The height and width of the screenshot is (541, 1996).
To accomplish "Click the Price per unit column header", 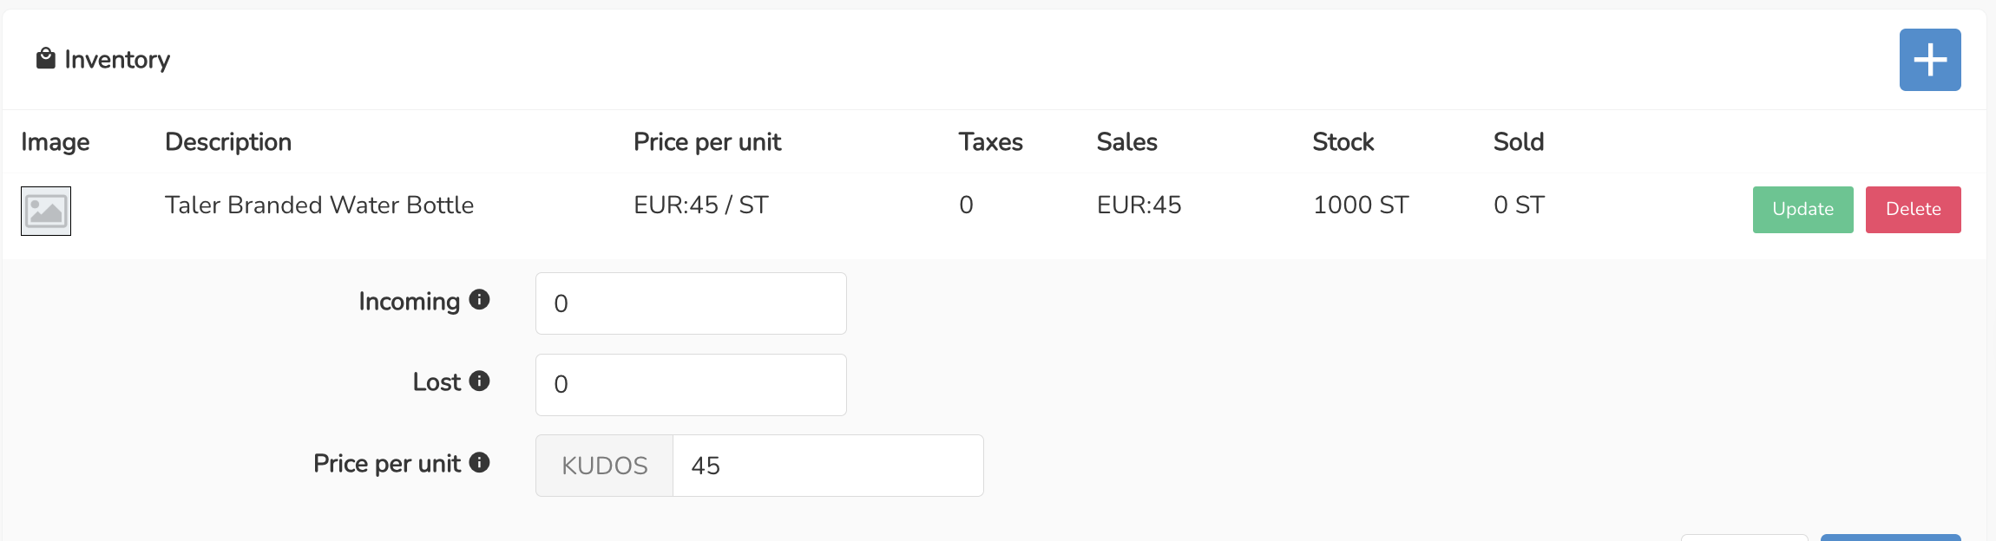I will 707,142.
